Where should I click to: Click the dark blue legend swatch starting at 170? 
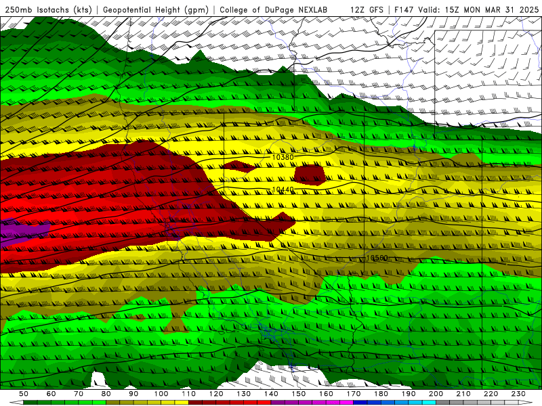pos(360,402)
